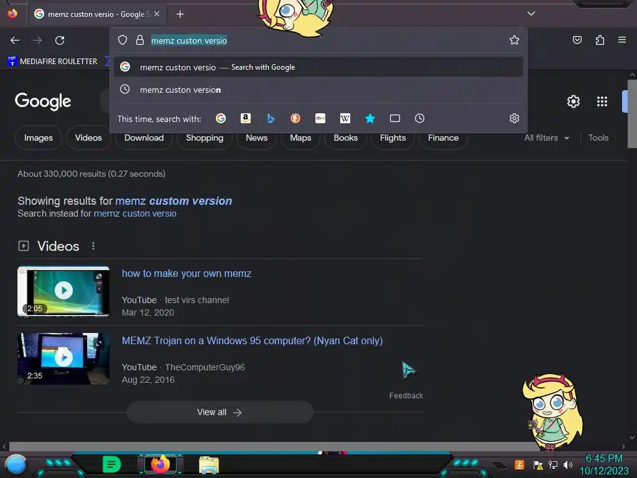
Task: Switch to Flights results tab
Action: pyautogui.click(x=393, y=138)
